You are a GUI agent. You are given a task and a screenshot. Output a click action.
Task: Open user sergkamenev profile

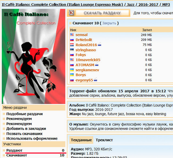click(x=87, y=70)
